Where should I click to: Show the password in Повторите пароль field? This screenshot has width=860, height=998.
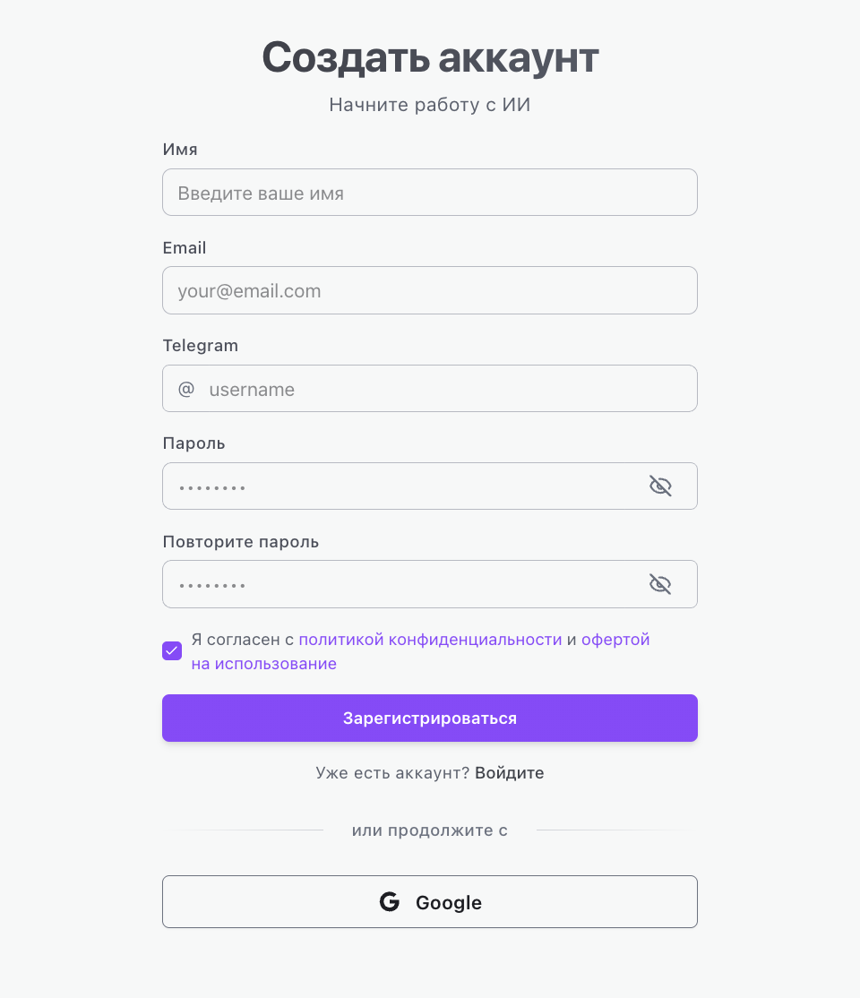click(660, 584)
